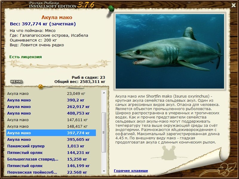Click the mako shark photo
The image size is (239, 179).
[170, 51]
